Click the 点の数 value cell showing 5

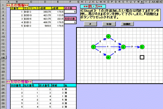[70, 12]
